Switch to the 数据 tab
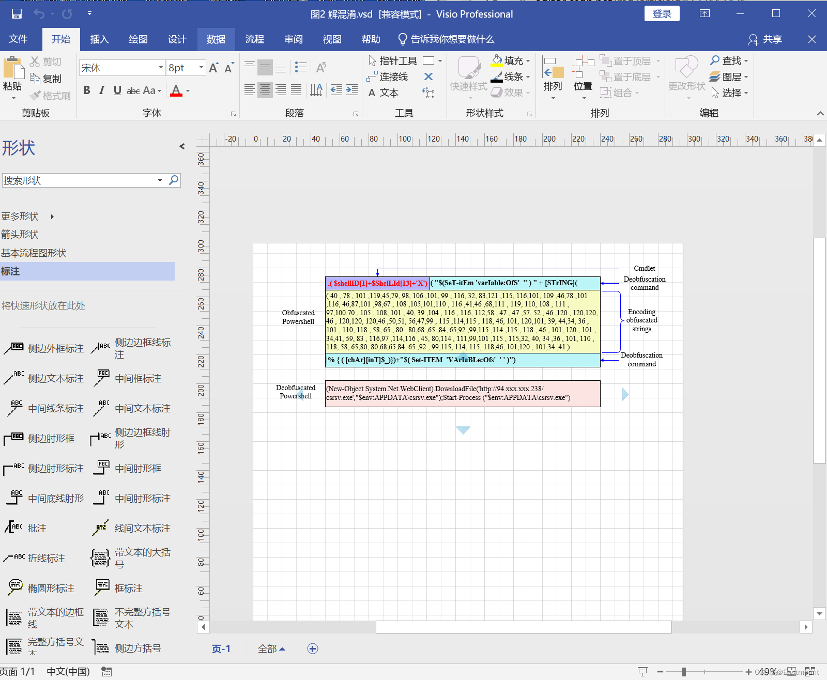 point(216,39)
